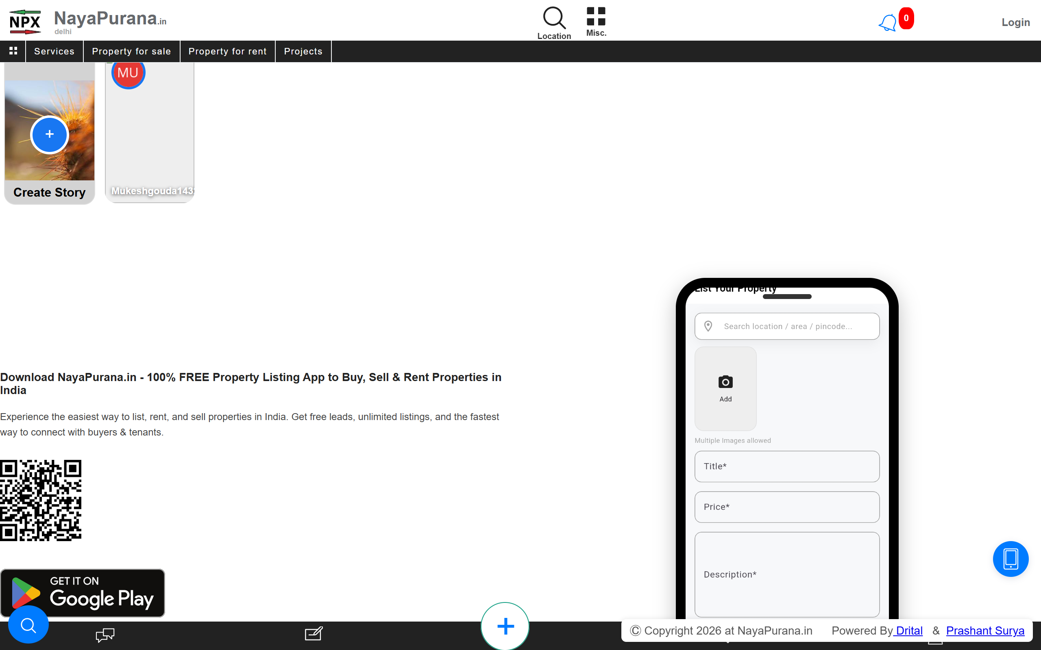Click the NayaPurana.in site title
The width and height of the screenshot is (1041, 650).
click(110, 19)
